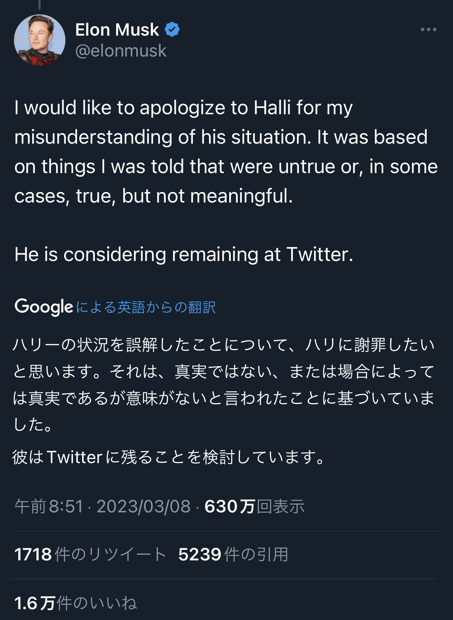Click the Google translation attribution link
453x620 pixels.
(146, 307)
